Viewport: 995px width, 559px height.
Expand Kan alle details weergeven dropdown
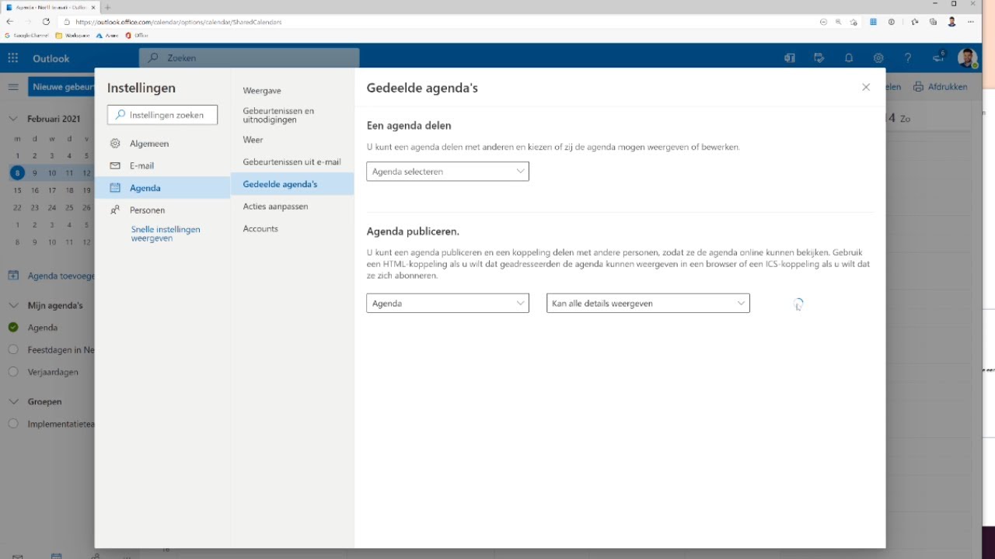[648, 304]
